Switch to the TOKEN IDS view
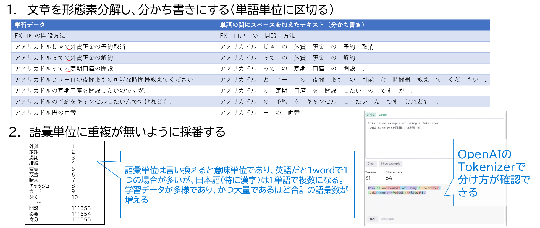540x228 pixels. coord(387,219)
